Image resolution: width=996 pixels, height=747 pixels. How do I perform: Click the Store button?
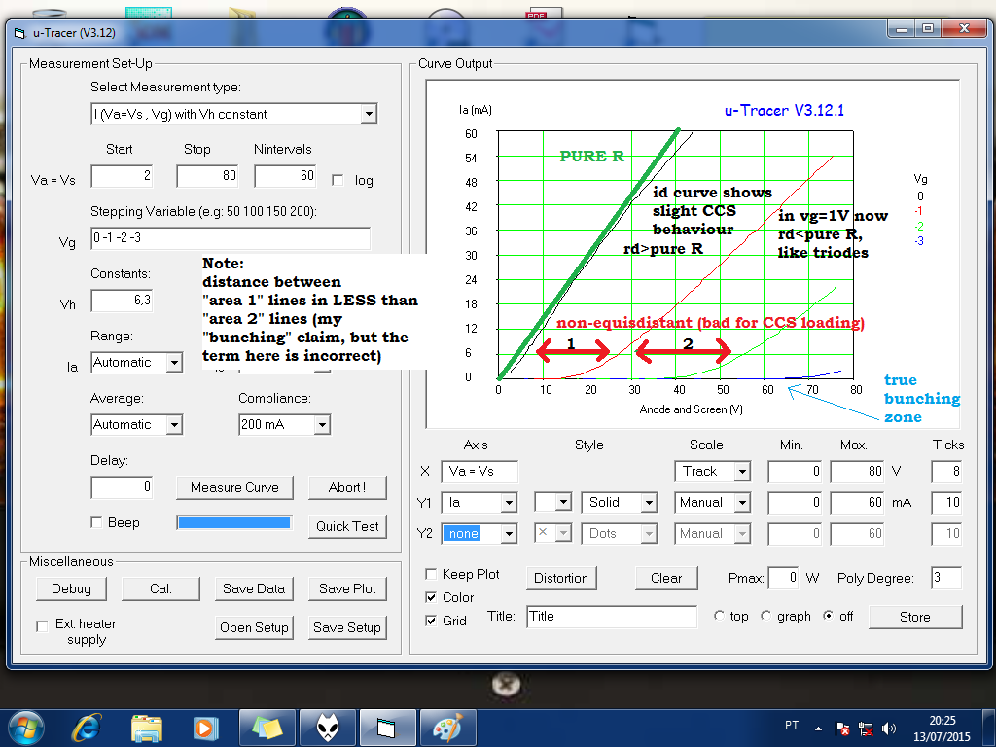[x=915, y=617]
